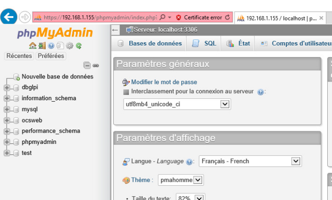Viewport: 332px width, 200px height.
Task: Click the Serveur: localhost:3306 breadcrumb
Action: (x=166, y=30)
